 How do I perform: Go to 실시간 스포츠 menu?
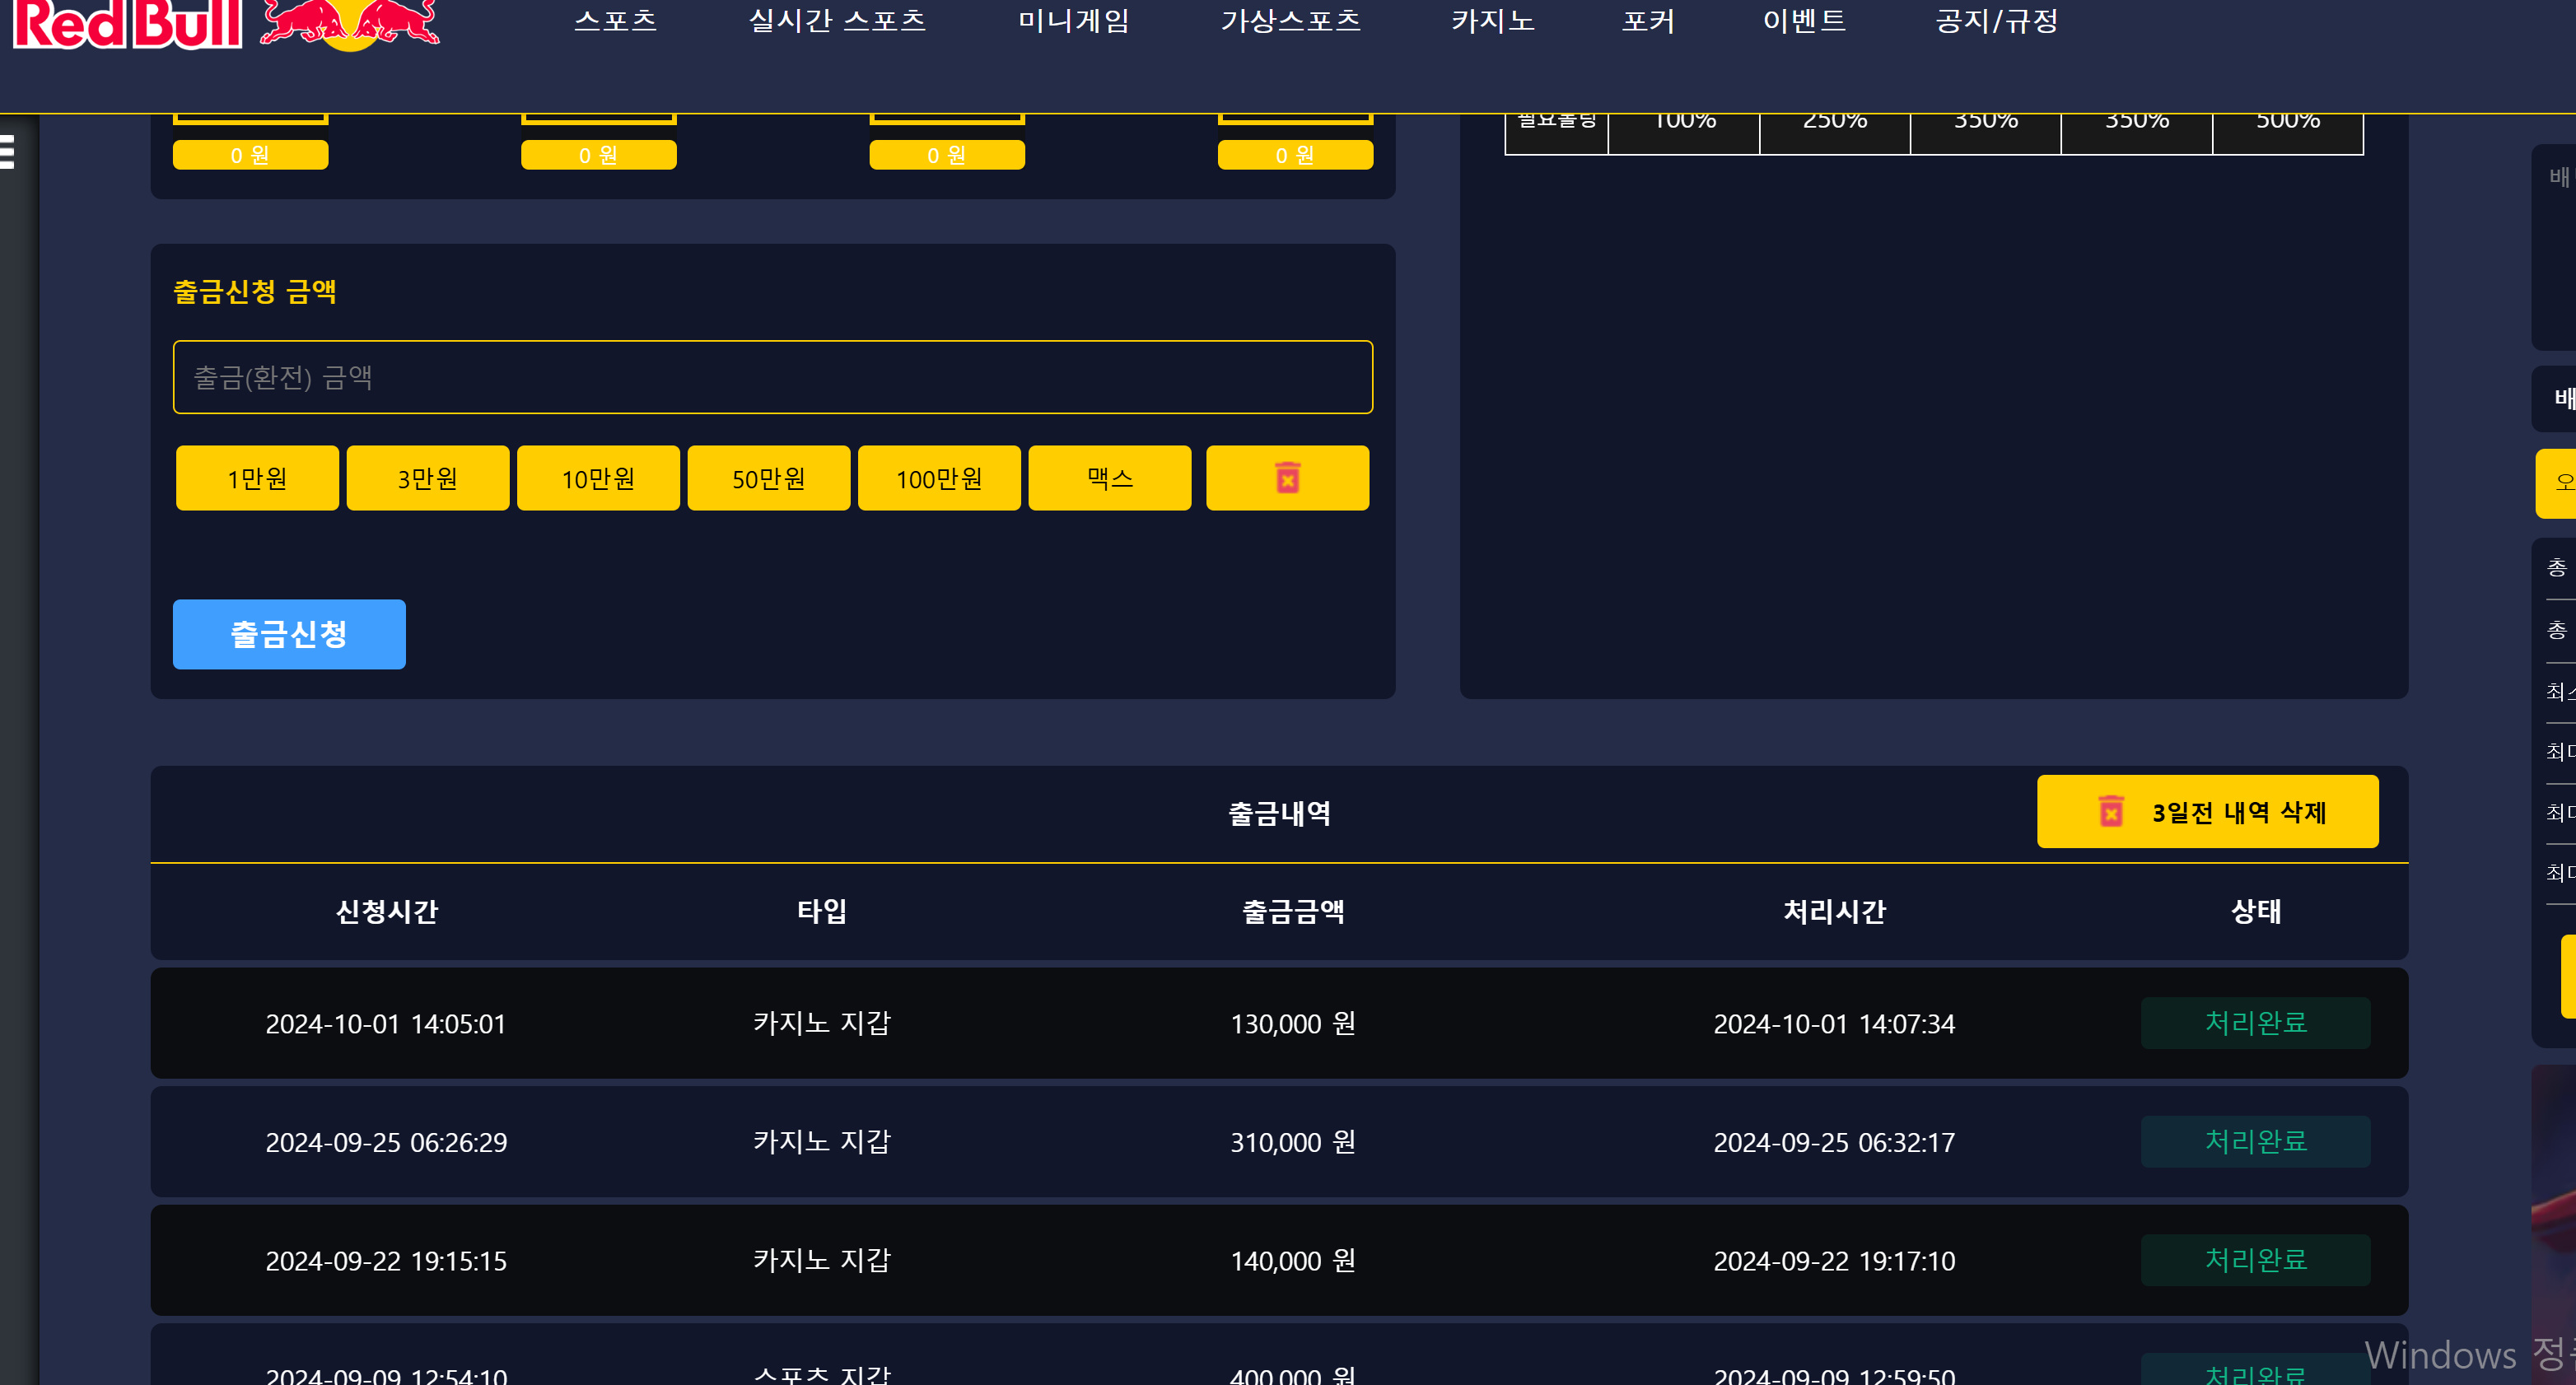click(x=837, y=21)
